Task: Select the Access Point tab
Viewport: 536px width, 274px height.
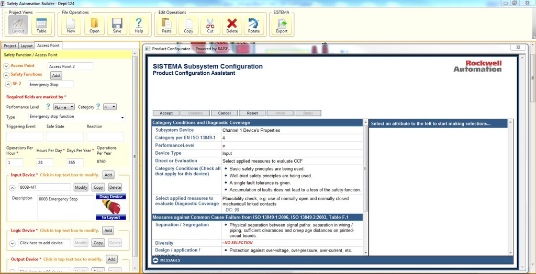Action: pyautogui.click(x=48, y=45)
